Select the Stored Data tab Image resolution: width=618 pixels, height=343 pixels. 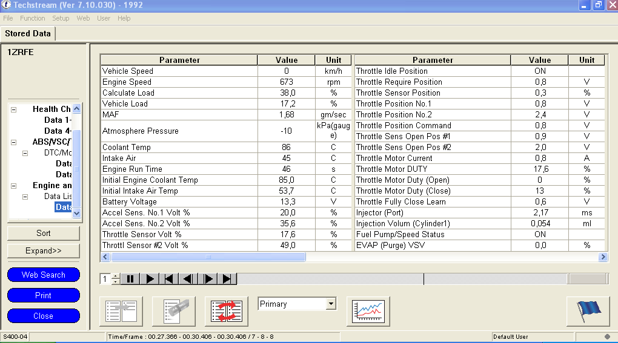click(x=28, y=33)
